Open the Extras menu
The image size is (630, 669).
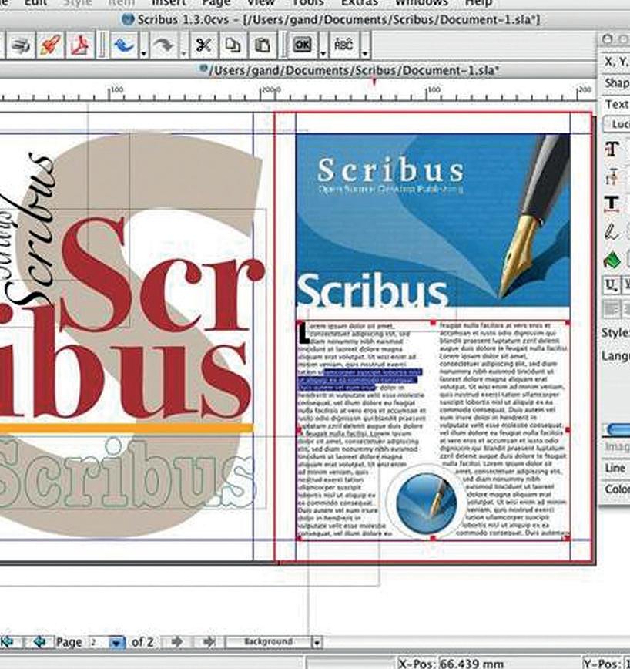click(x=360, y=3)
